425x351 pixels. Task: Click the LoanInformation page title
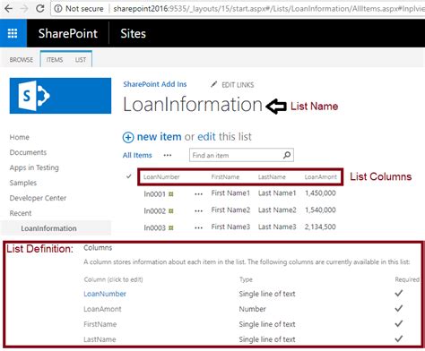coord(193,105)
